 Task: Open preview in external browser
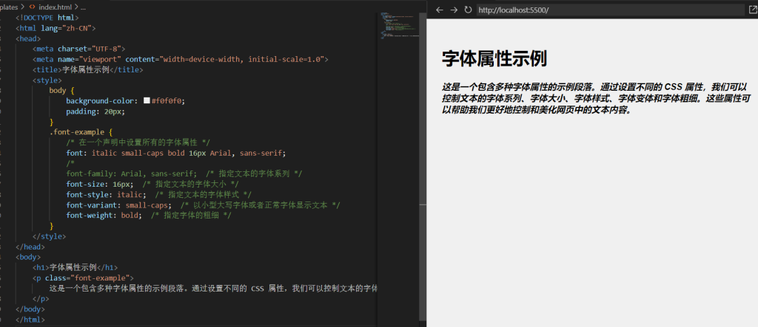click(x=753, y=10)
